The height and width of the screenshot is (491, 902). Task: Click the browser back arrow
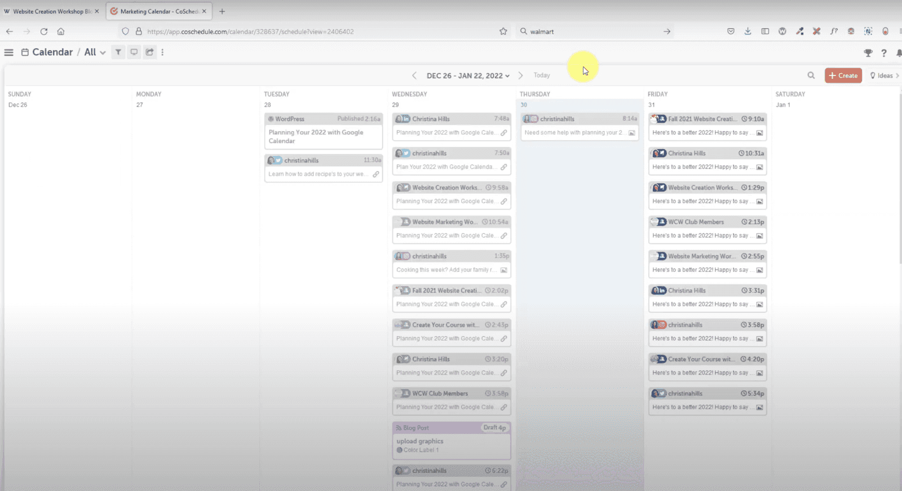(x=10, y=32)
